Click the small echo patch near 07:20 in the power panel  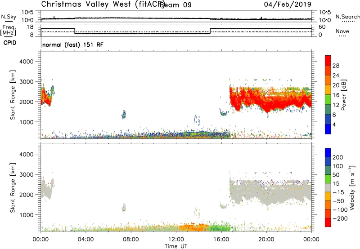click(124, 115)
